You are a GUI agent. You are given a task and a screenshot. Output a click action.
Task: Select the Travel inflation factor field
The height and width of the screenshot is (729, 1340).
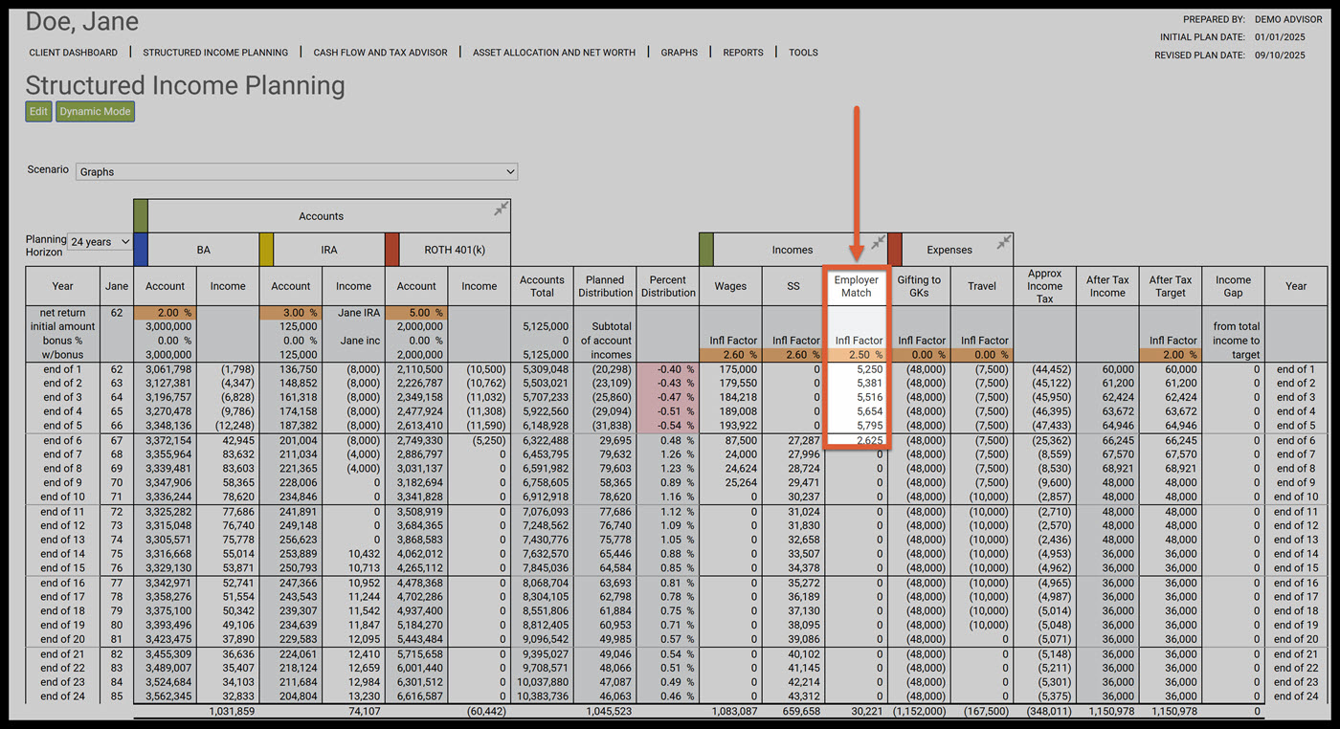pyautogui.click(x=982, y=355)
